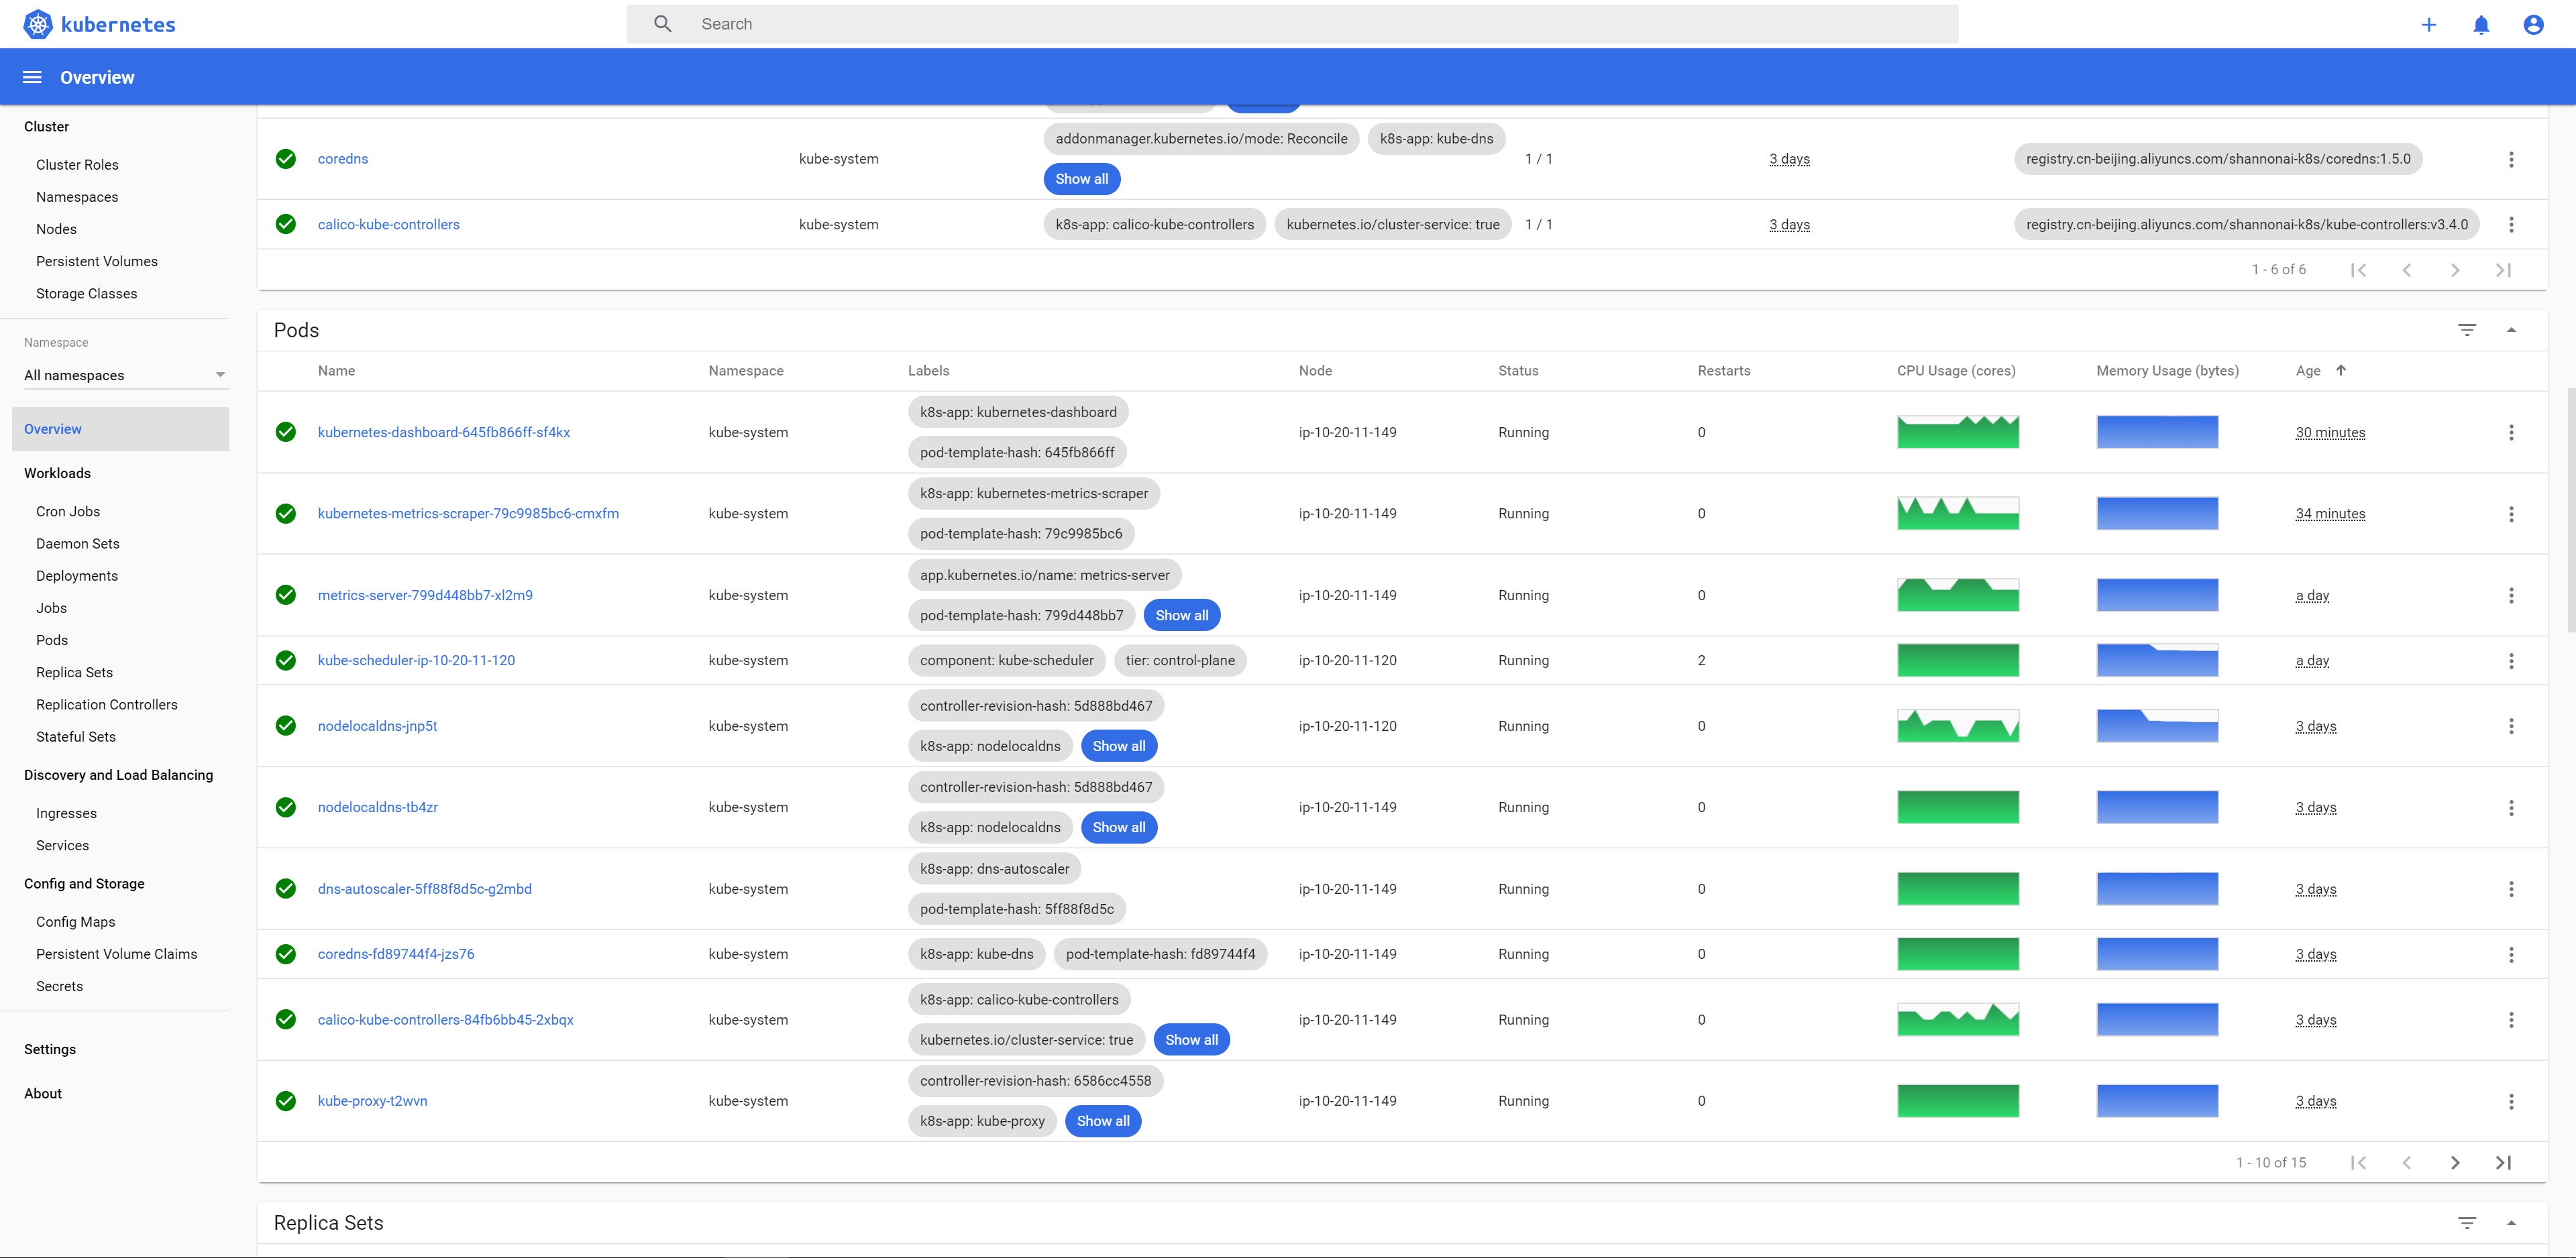The height and width of the screenshot is (1258, 2576).
Task: Click the Name column header in Pods
Action: [336, 370]
